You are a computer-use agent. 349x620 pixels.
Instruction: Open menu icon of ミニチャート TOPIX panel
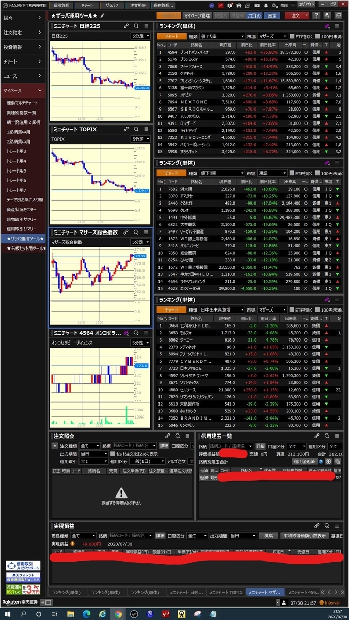pyautogui.click(x=146, y=129)
